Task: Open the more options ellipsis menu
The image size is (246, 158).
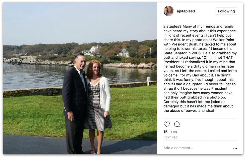Action: (x=235, y=148)
